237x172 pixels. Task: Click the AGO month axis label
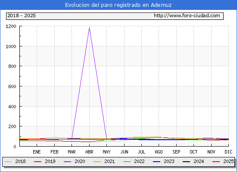pos(159,152)
